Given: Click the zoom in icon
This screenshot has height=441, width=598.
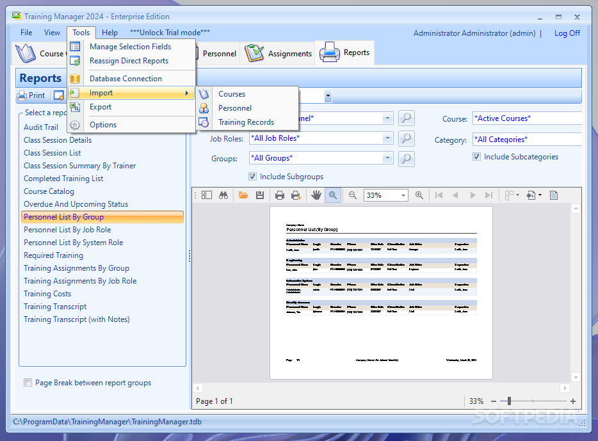Looking at the screenshot, I should pos(419,195).
